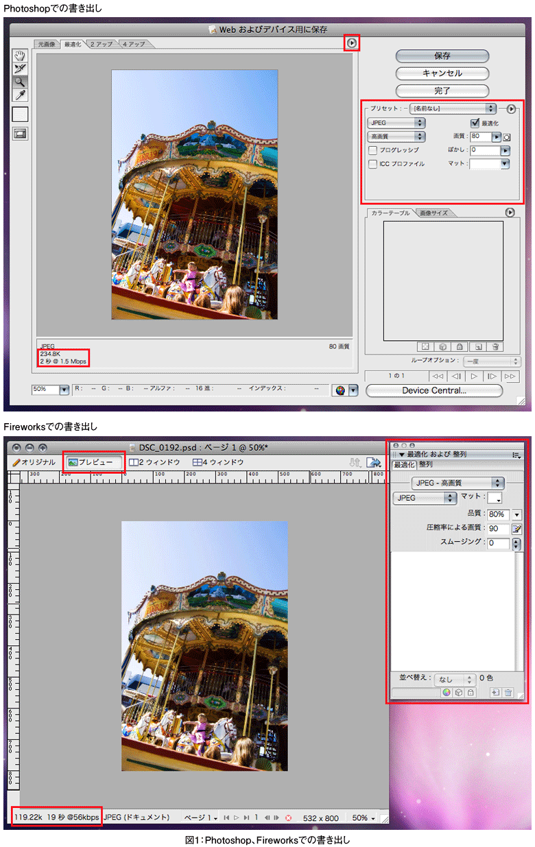
Task: Click the Device Central... button
Action: (x=434, y=390)
